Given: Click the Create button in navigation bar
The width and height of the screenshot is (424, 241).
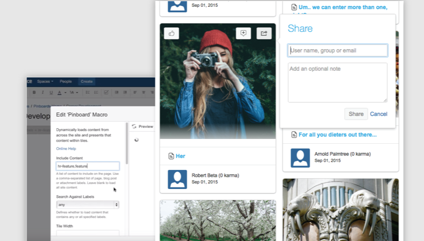Looking at the screenshot, I should [x=87, y=82].
